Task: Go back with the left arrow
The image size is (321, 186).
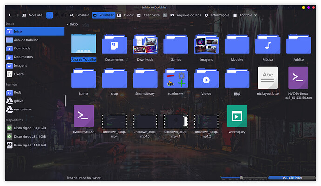Action: [10, 15]
